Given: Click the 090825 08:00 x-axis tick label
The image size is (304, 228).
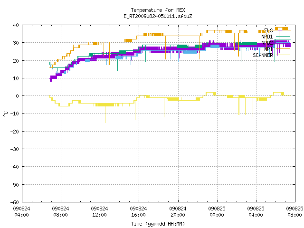Looking at the screenshot, I should [294, 211].
